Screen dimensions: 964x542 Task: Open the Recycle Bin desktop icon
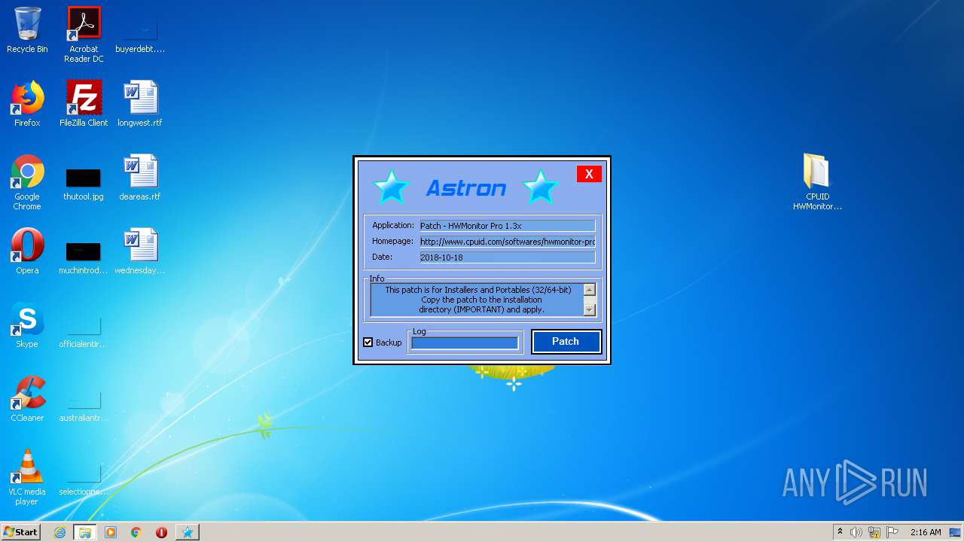click(27, 30)
